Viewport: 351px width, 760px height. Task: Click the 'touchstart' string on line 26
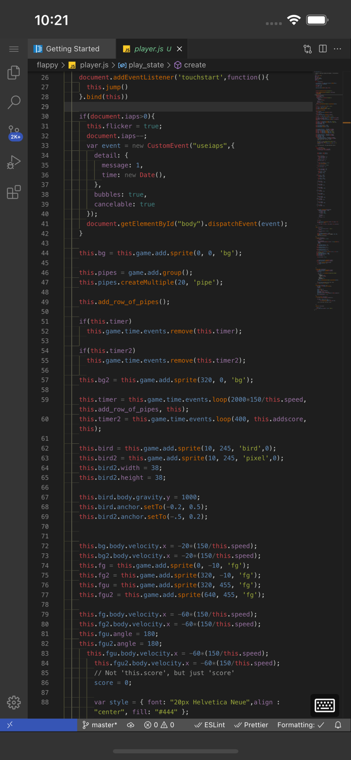pos(200,77)
